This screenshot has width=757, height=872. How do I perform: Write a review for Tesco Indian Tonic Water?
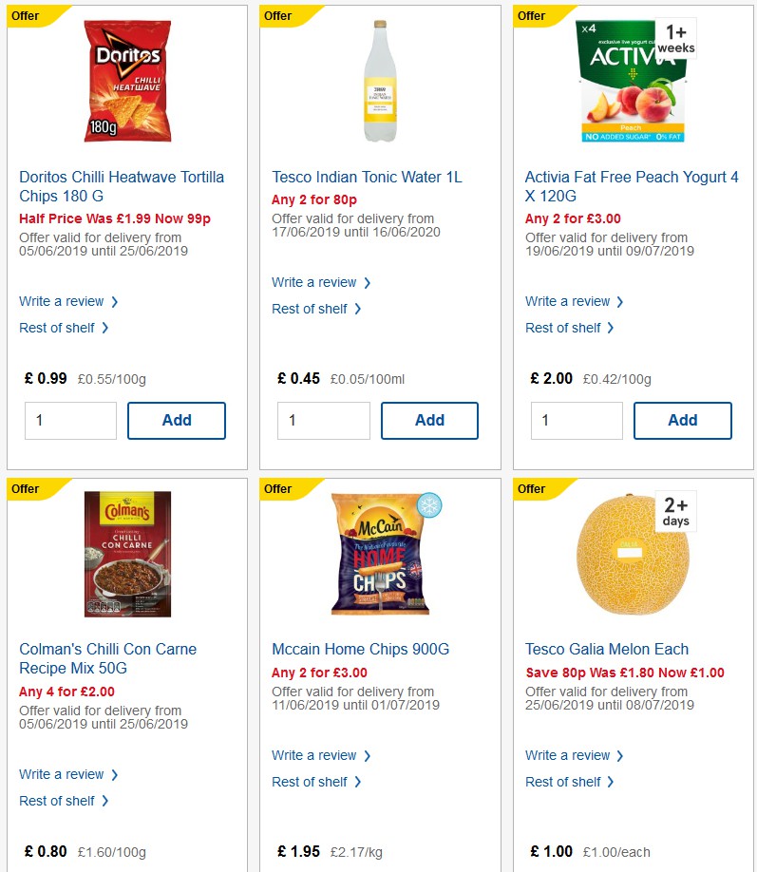315,282
